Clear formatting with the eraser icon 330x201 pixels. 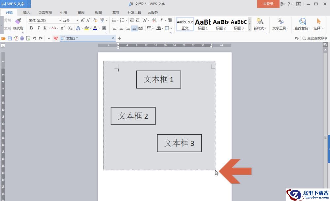coord(95,20)
